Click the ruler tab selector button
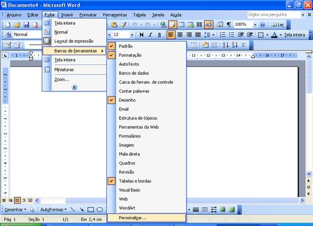 point(5,55)
